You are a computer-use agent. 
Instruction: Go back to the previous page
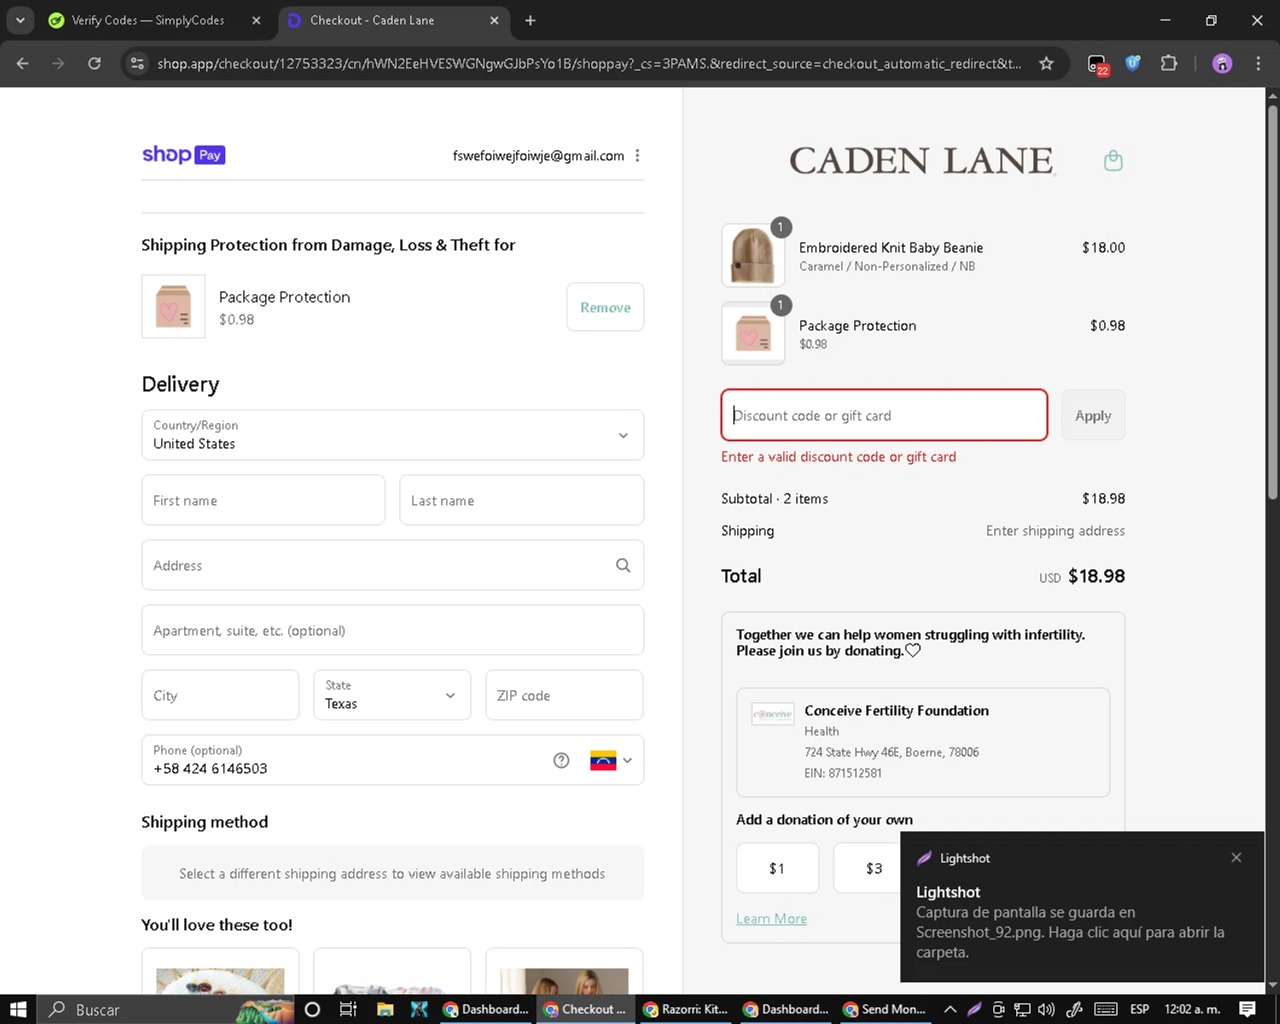click(23, 63)
